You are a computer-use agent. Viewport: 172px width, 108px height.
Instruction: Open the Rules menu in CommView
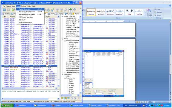[x=29, y=6]
